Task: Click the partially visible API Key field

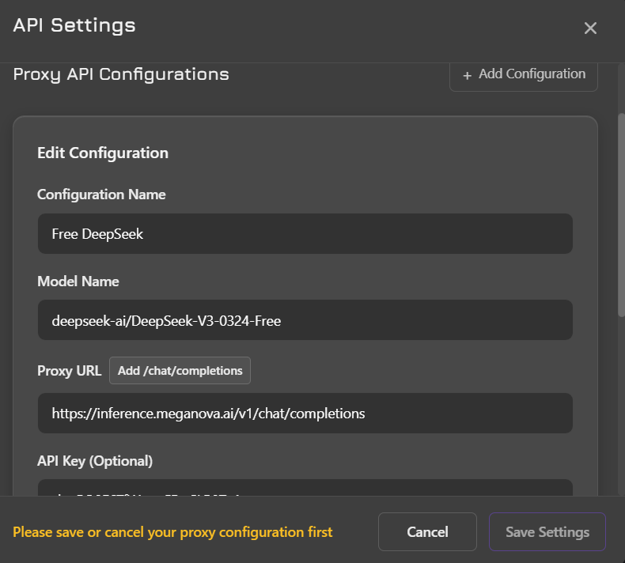Action: coord(305,489)
